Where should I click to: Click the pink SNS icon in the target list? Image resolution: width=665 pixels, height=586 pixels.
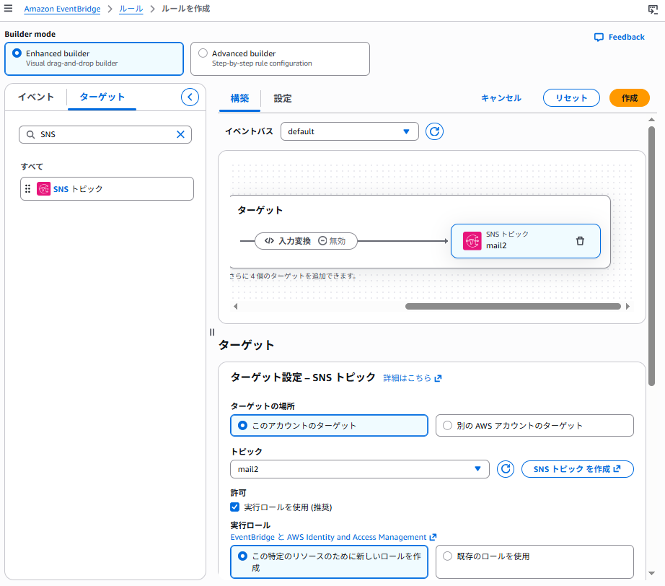[x=44, y=189]
